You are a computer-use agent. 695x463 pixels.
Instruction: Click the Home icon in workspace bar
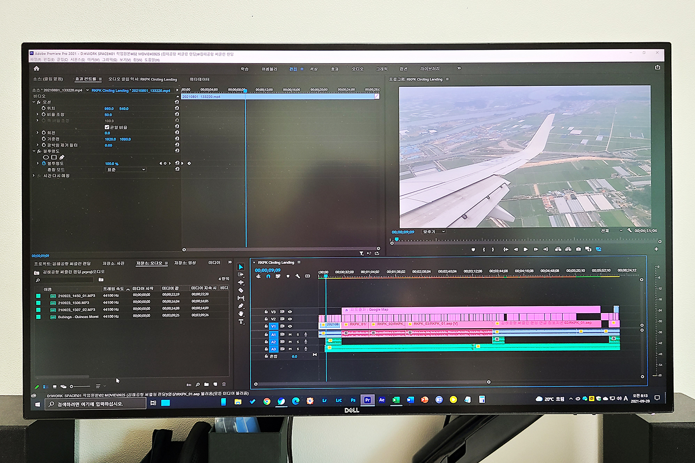tap(36, 68)
